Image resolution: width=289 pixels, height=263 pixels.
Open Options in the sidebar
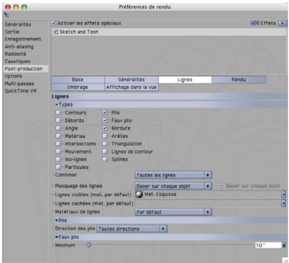click(13, 76)
